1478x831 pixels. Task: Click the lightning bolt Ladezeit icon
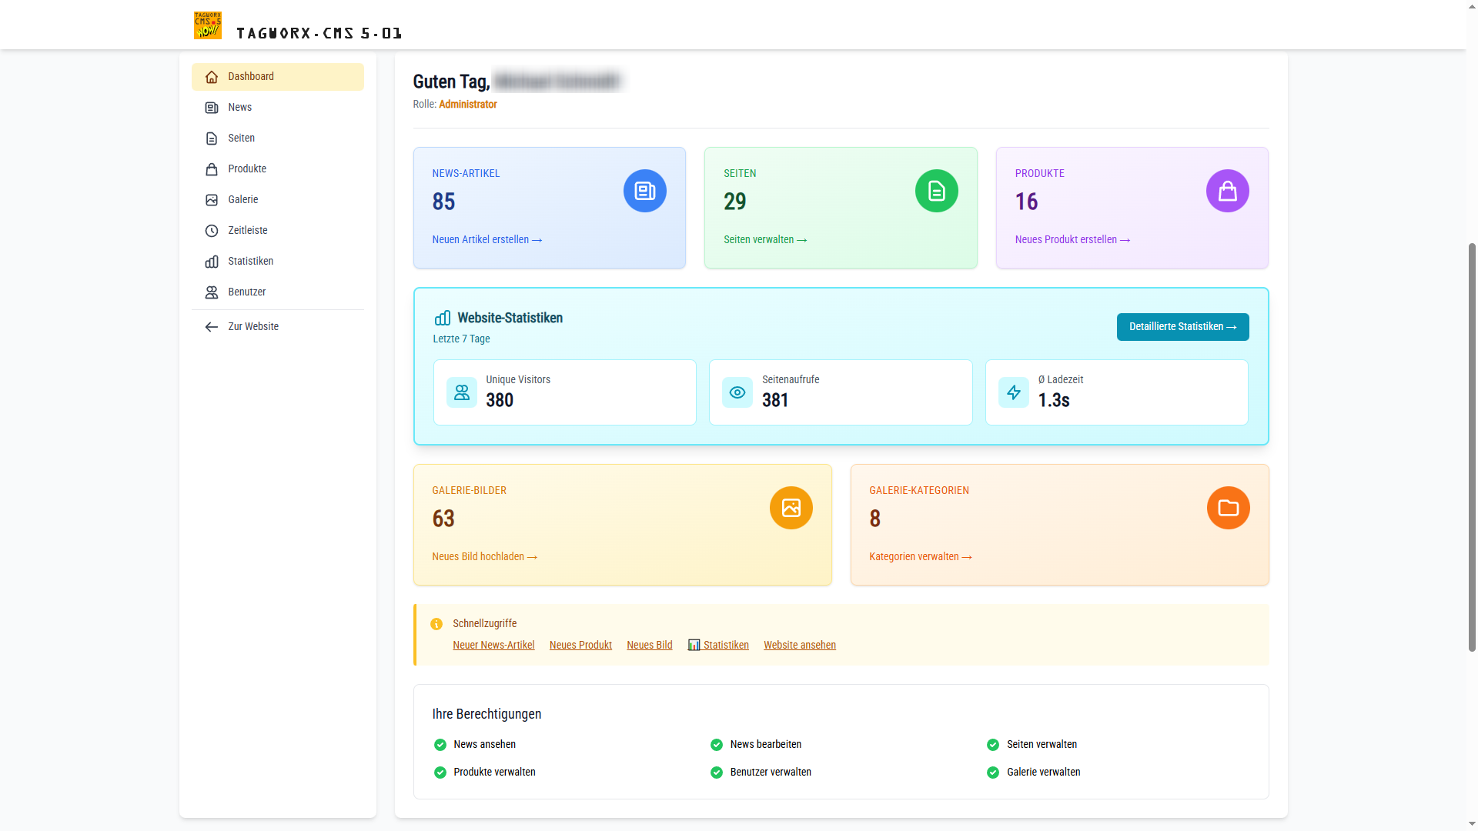[x=1013, y=392]
